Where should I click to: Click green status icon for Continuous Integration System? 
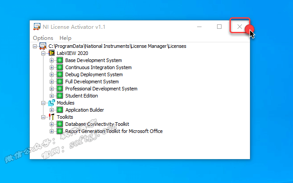coord(60,67)
